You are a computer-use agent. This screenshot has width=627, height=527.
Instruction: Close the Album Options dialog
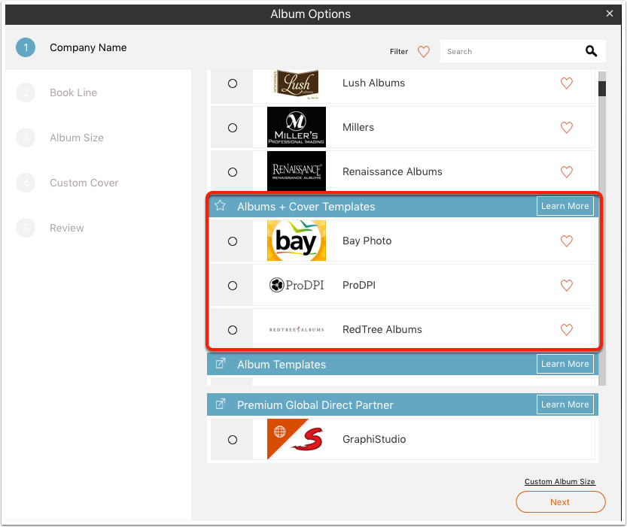pos(610,14)
